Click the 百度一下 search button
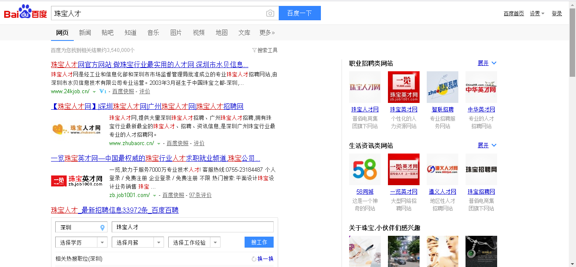 pos(300,13)
